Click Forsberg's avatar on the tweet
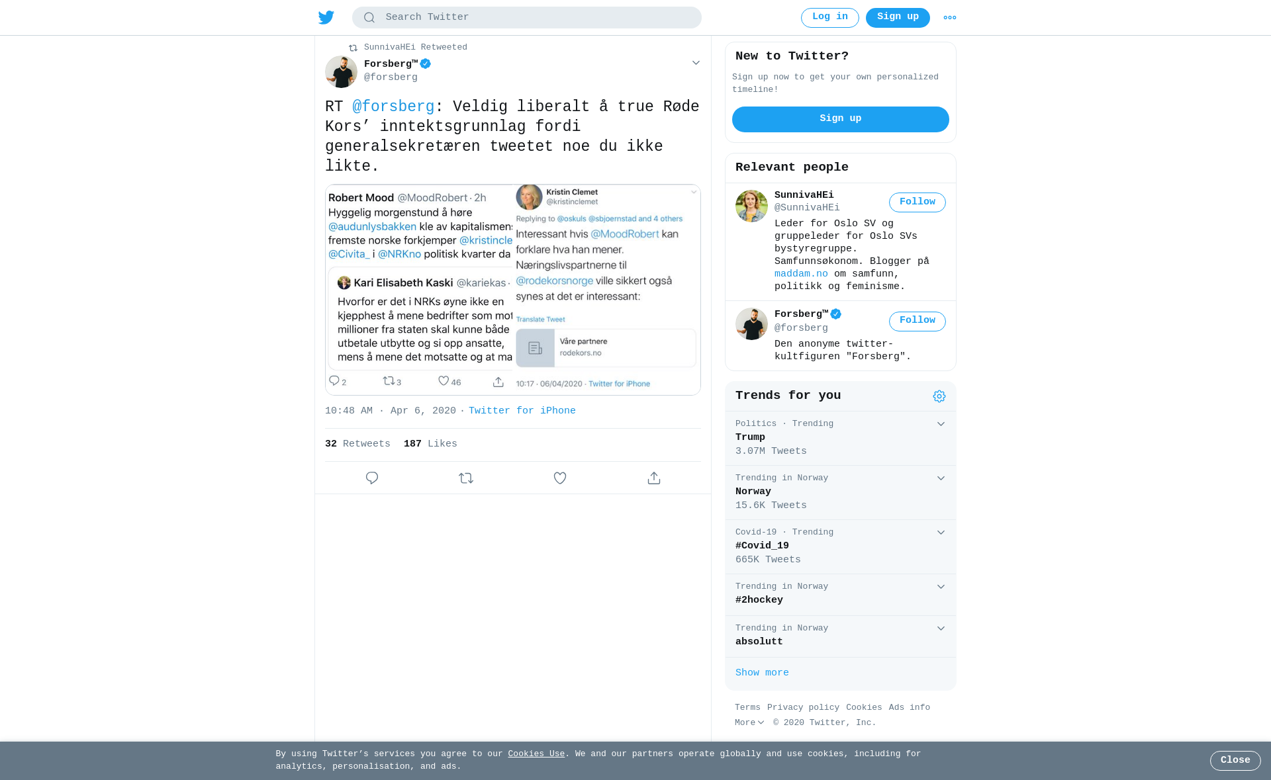The image size is (1271, 780). pyautogui.click(x=342, y=72)
